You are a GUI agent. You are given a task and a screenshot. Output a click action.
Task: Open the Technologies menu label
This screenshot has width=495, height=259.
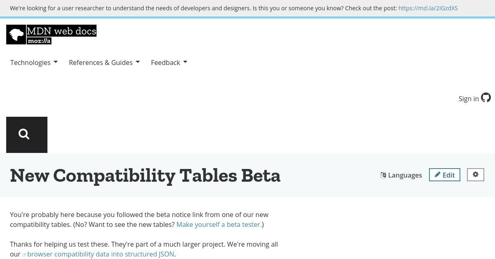[x=31, y=62]
